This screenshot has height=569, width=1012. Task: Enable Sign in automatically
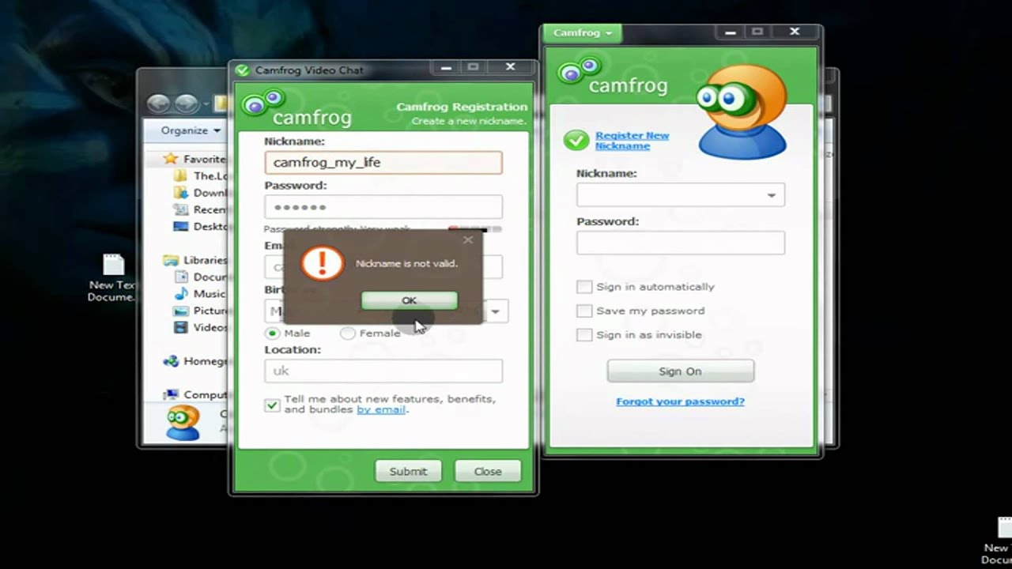584,287
